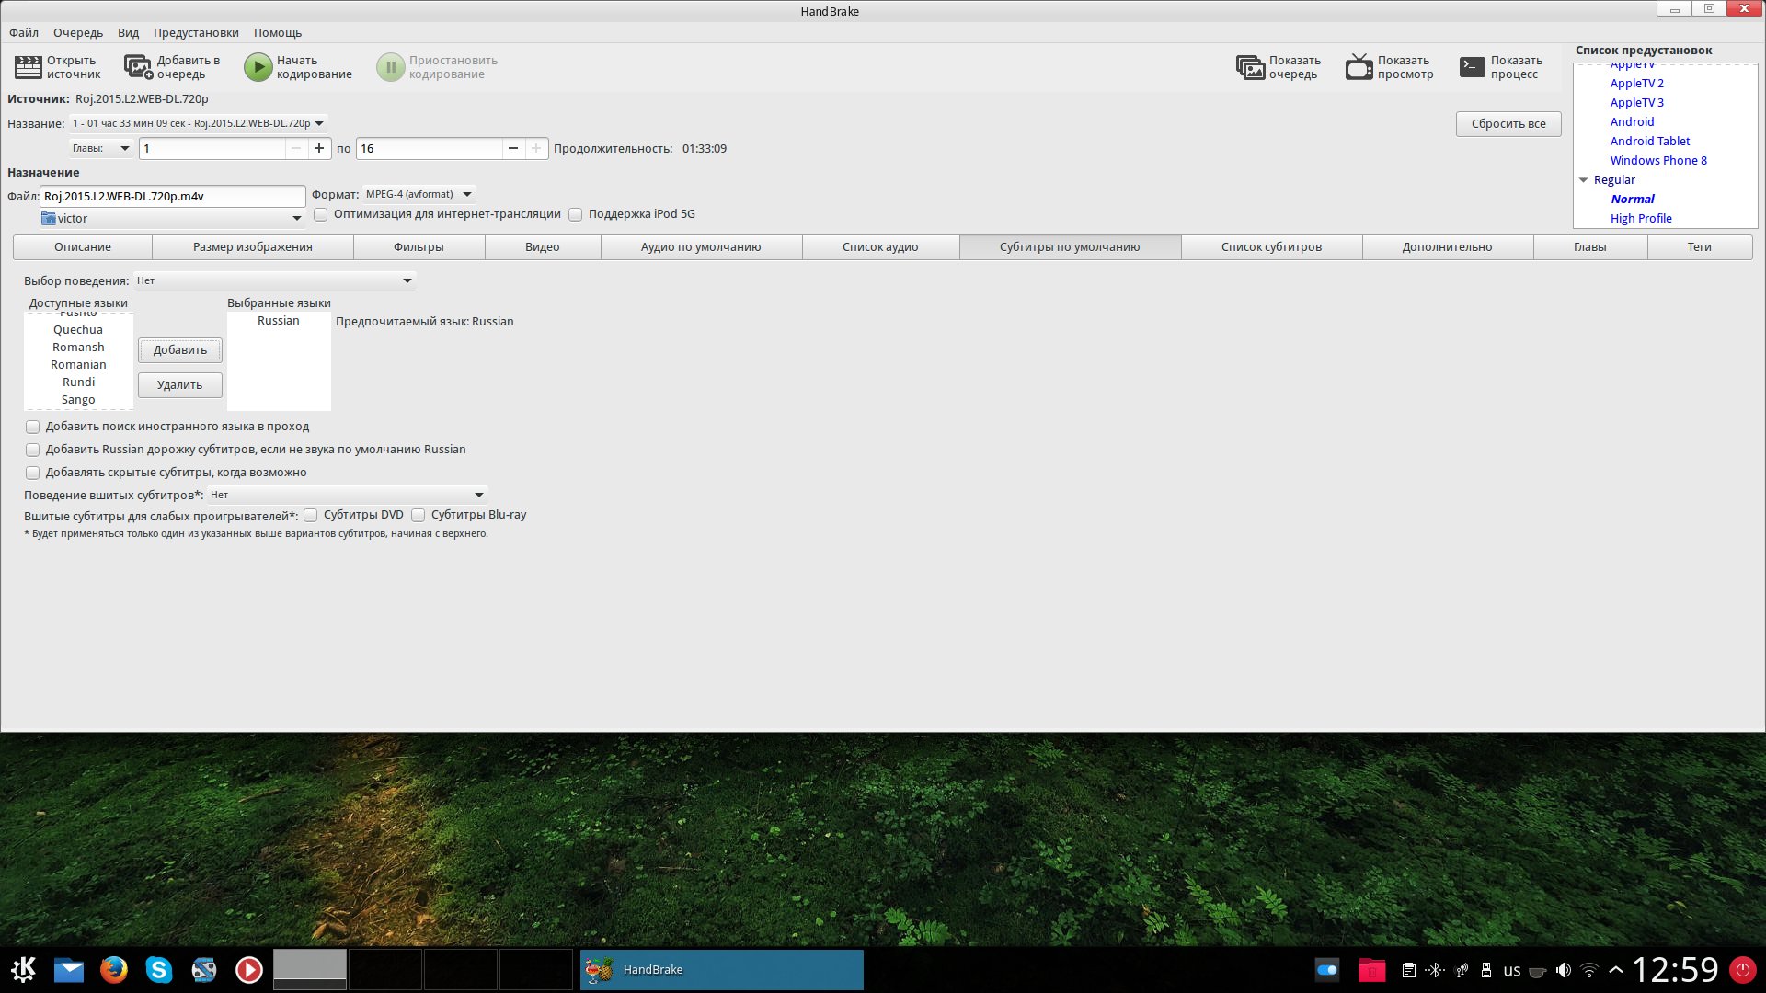1766x993 pixels.
Task: Open the MPEG-4 format dropdown
Action: click(x=419, y=194)
